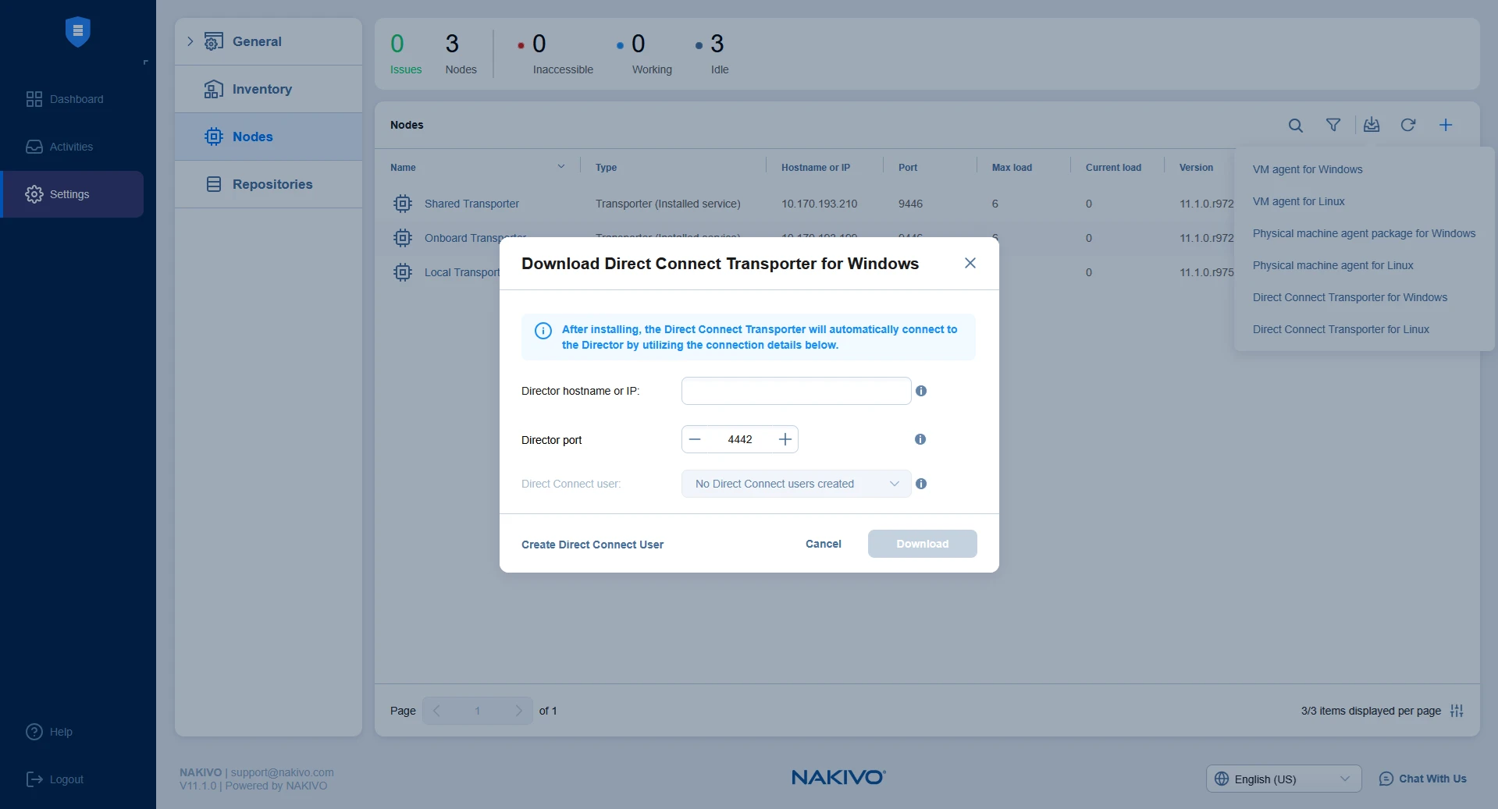Click the Help icon in the sidebar
The width and height of the screenshot is (1498, 809).
tap(34, 732)
